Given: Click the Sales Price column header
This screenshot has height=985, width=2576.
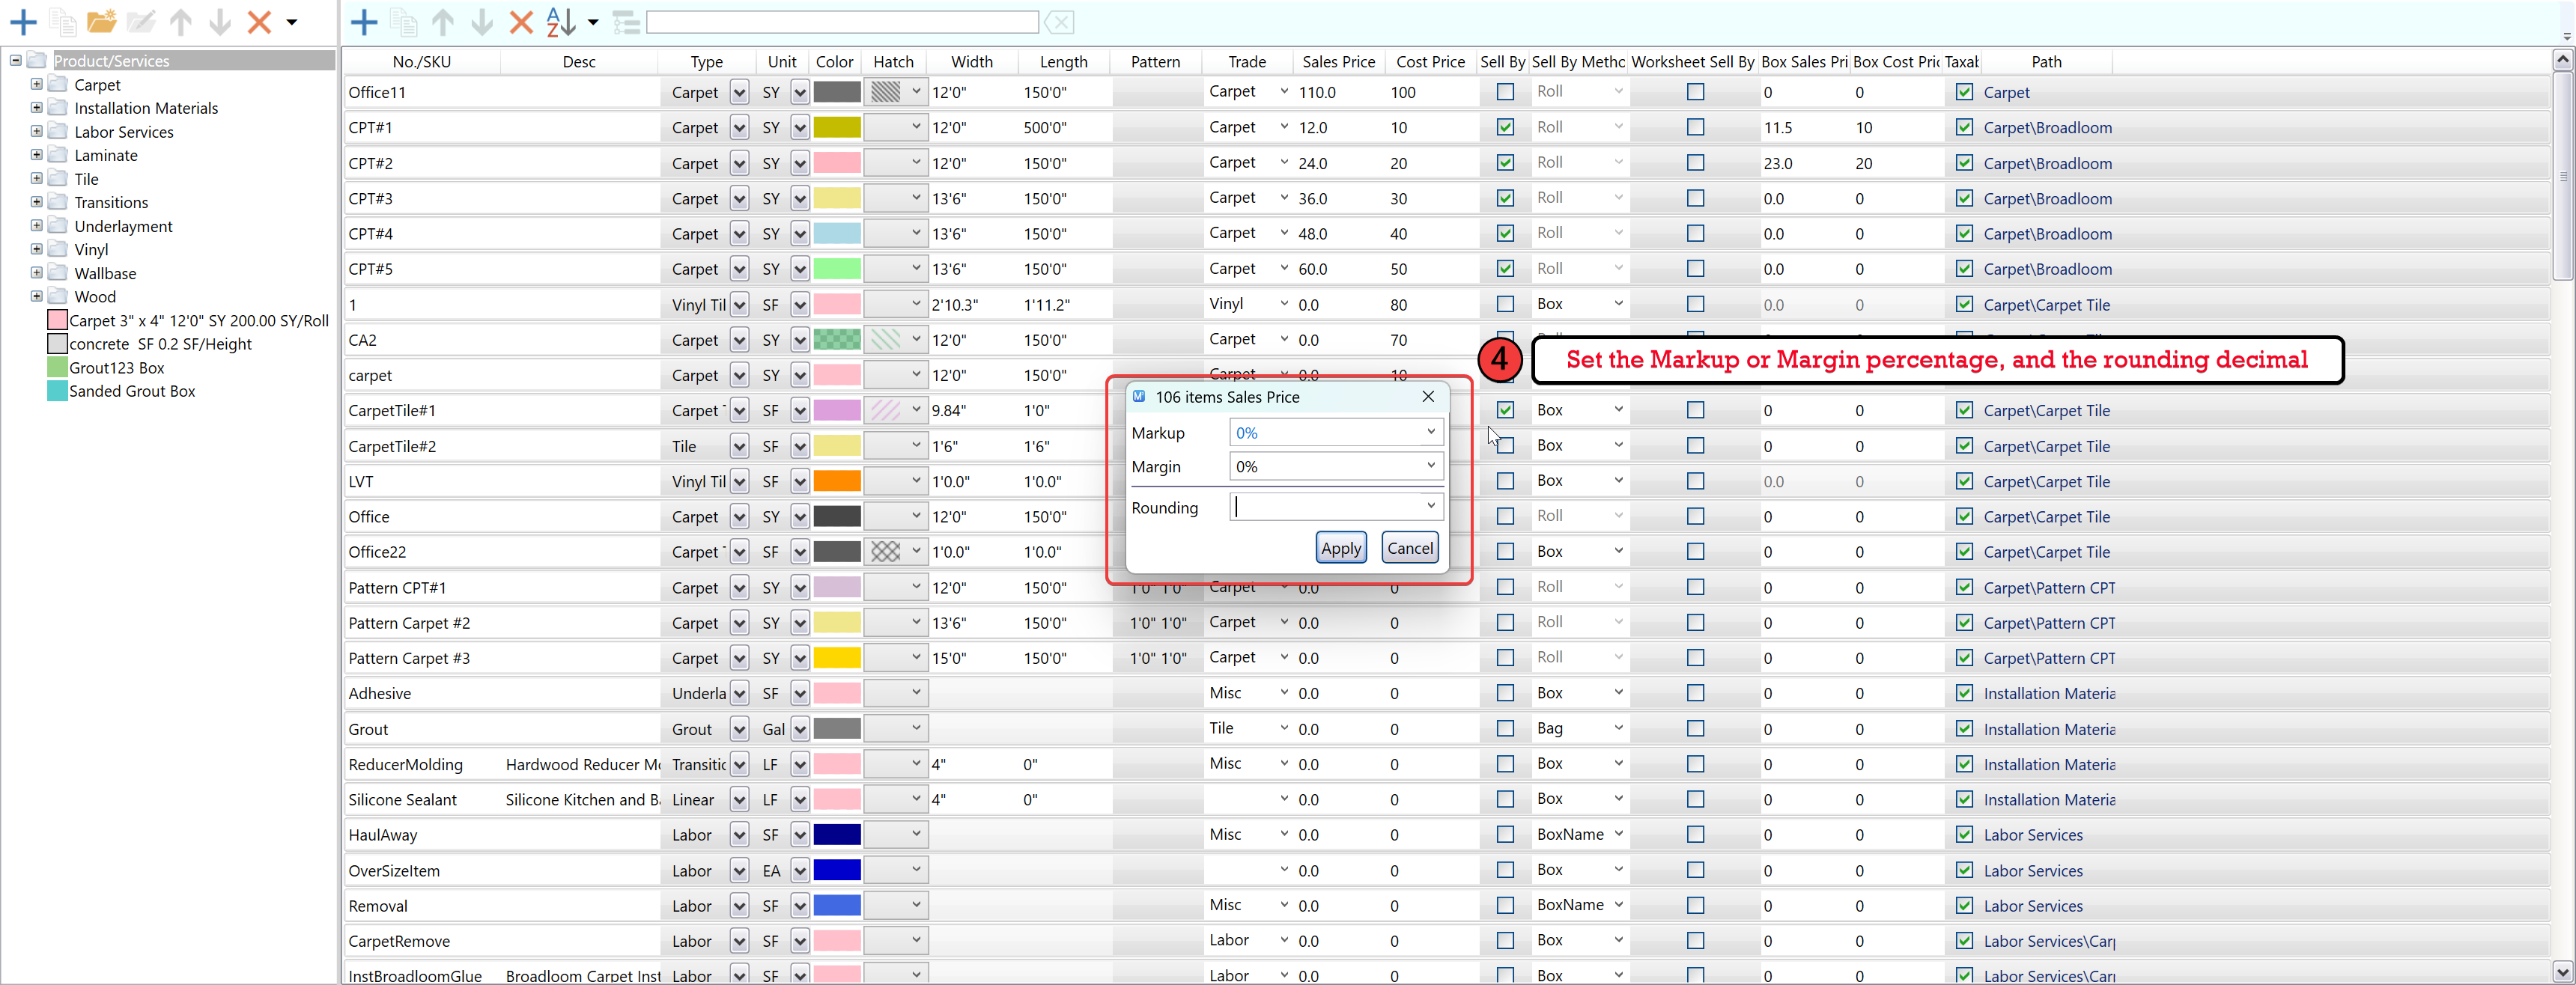Looking at the screenshot, I should 1338,62.
